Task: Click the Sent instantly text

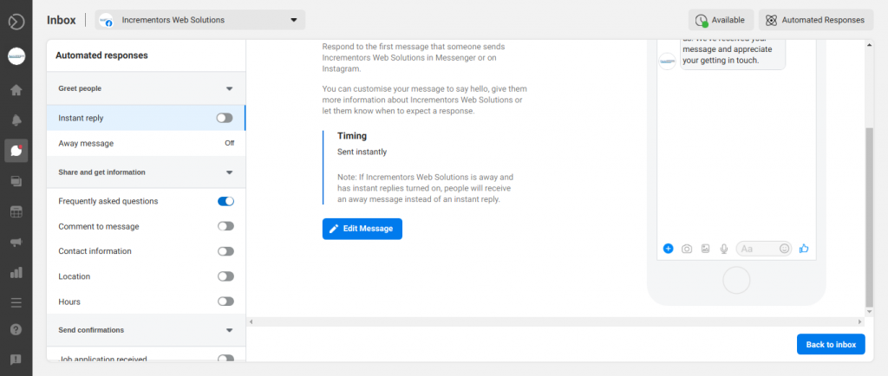Action: [x=362, y=152]
